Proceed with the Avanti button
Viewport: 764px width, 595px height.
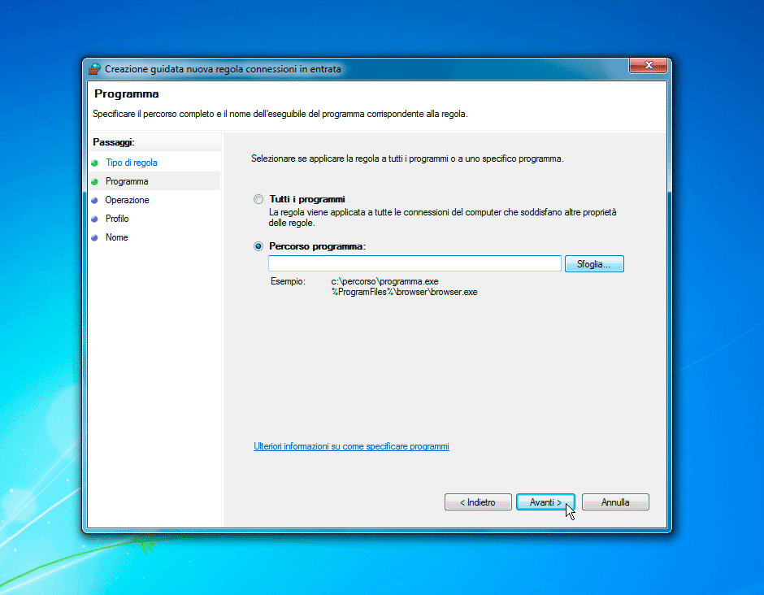click(x=545, y=502)
